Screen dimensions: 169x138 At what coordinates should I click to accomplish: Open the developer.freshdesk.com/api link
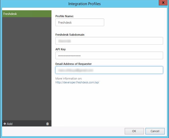click(77, 82)
